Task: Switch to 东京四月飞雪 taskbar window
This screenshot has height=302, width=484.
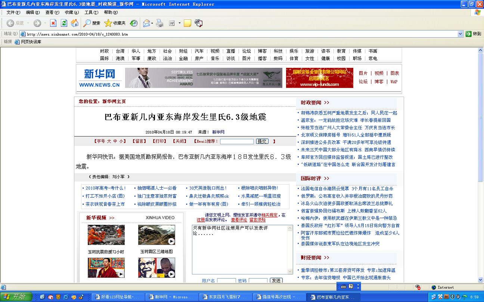Action: 224,297
